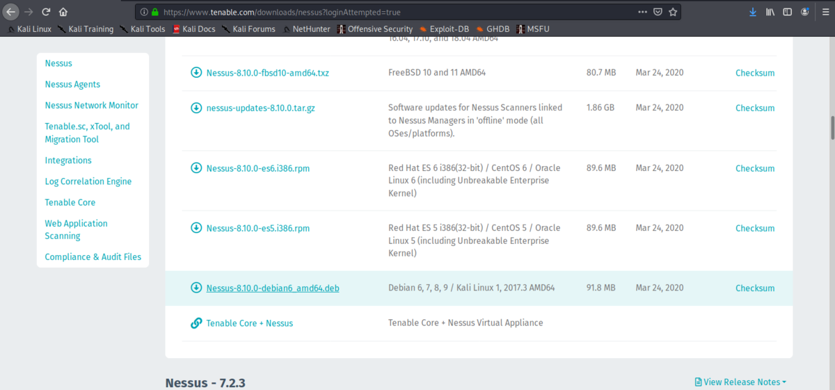Click download icon for Nessus-8.10.0-es5.i386.rpm

pyautogui.click(x=196, y=228)
